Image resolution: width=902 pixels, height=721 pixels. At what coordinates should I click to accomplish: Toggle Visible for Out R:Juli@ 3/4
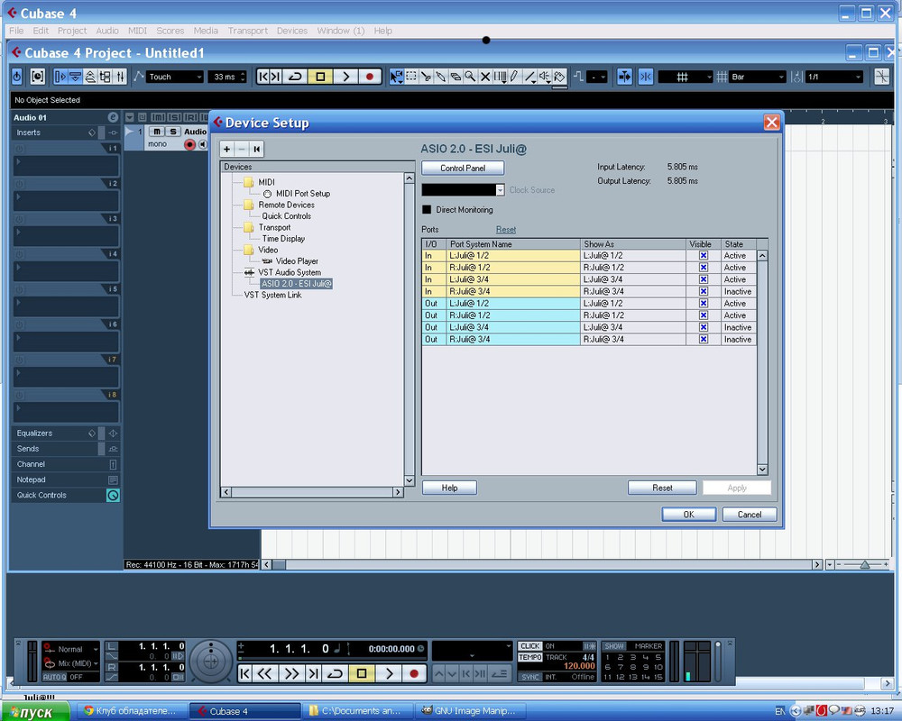coord(703,339)
